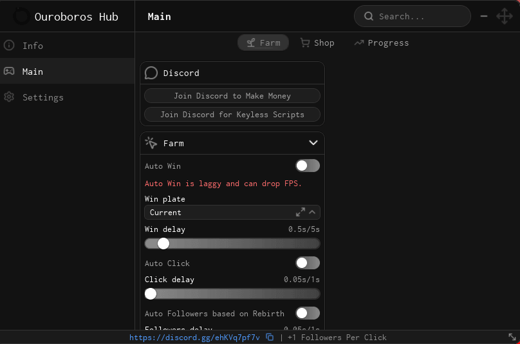Open Settings in the sidebar
This screenshot has width=520, height=344.
pos(68,97)
